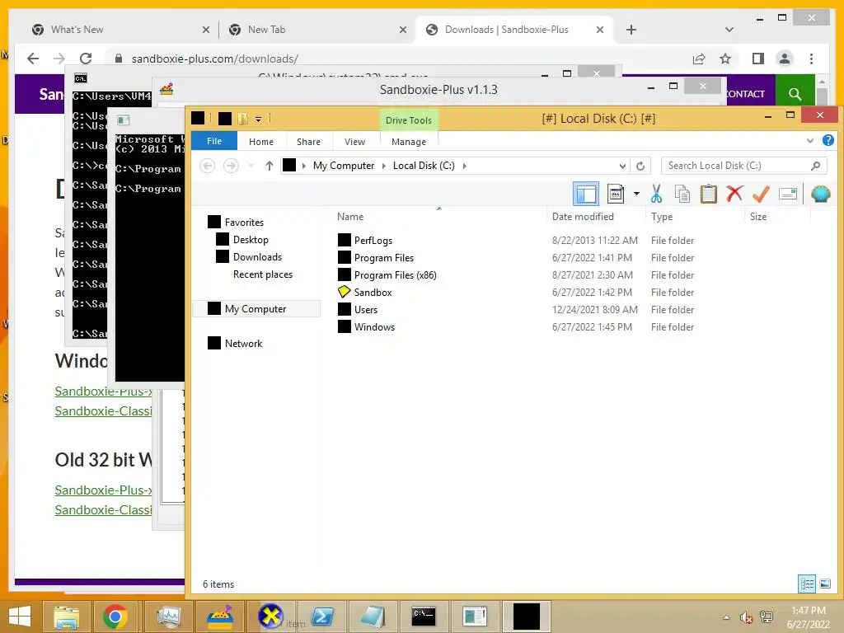
Task: Reload the Sandboxie-Plus downloads page in Chrome
Action: coord(86,59)
